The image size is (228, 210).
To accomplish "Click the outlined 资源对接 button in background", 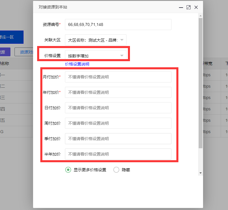I will coord(24,52).
